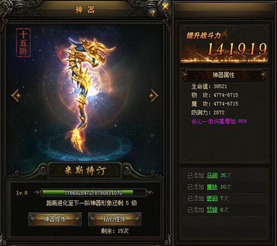Show next artifact with right arrow
This screenshot has width=277, height=246.
(153, 95)
